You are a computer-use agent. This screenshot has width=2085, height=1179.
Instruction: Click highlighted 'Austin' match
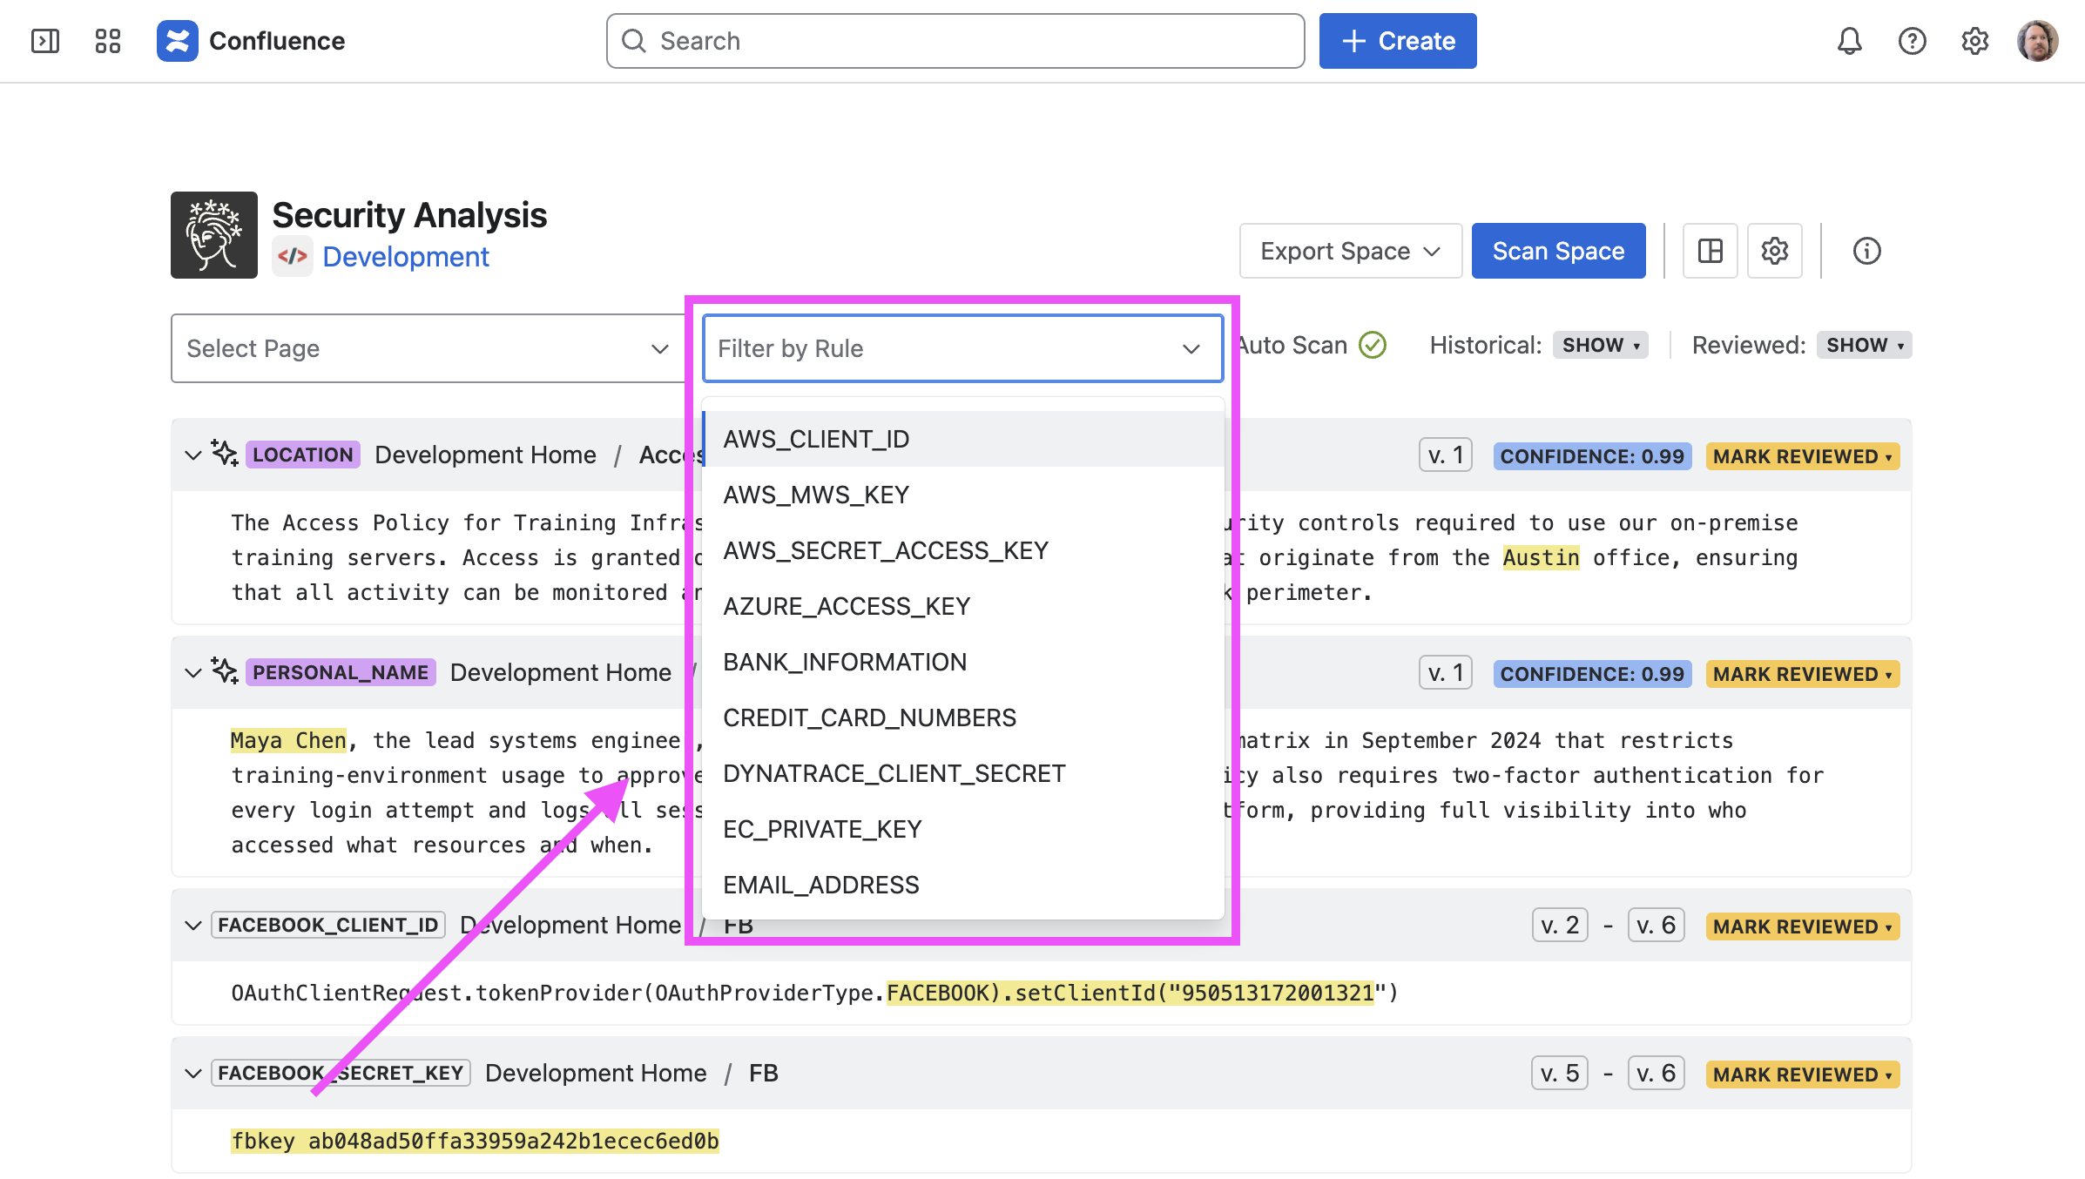(x=1541, y=557)
